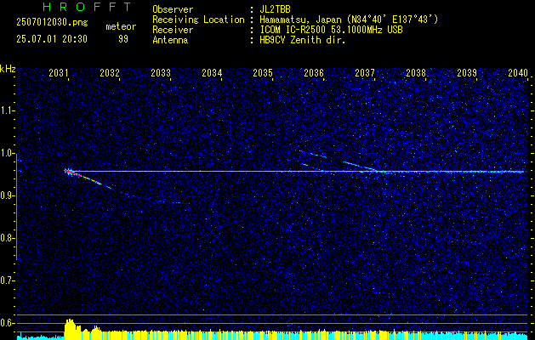This screenshot has height=340, width=535.
Task: Click the 0.9 kHz axis label
Action: point(7,195)
